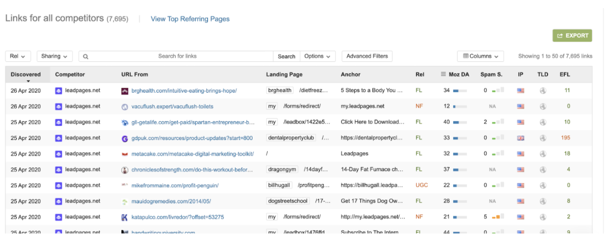Image resolution: width=608 pixels, height=238 pixels.
Task: Open gdpuk.com product-updates link
Action: [x=192, y=138]
